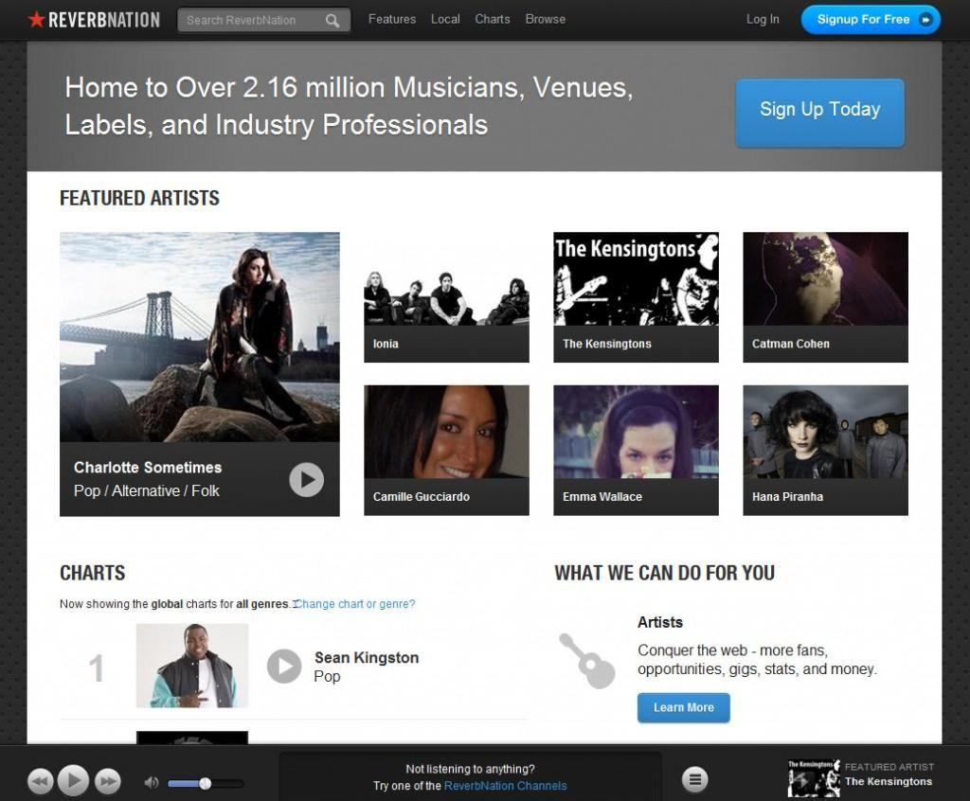Open Charlotte Sometimes featured photo
Viewport: 970px width, 801px height.
[200, 337]
